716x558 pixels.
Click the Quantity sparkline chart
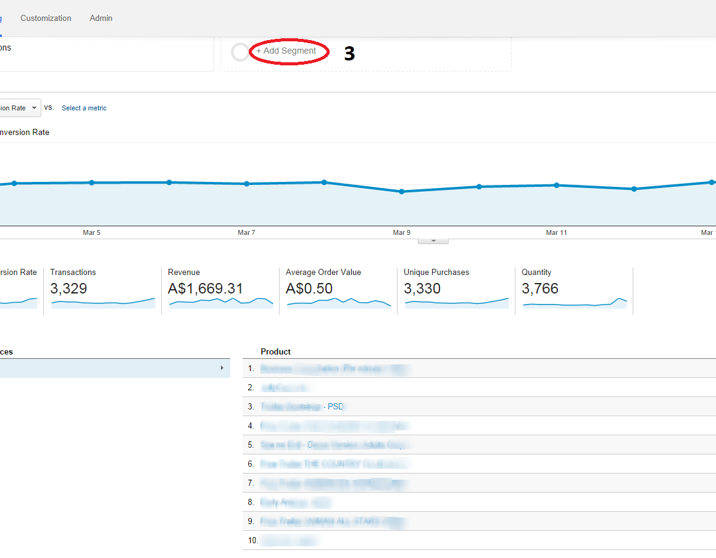coord(574,302)
